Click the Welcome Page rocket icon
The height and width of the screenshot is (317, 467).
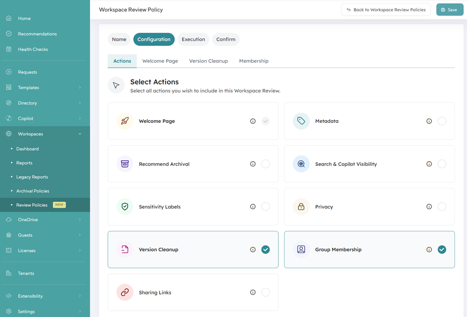click(125, 121)
